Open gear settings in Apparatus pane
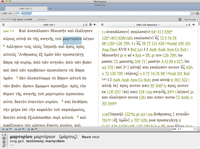This screenshot has height=149, width=200. (x=194, y=25)
